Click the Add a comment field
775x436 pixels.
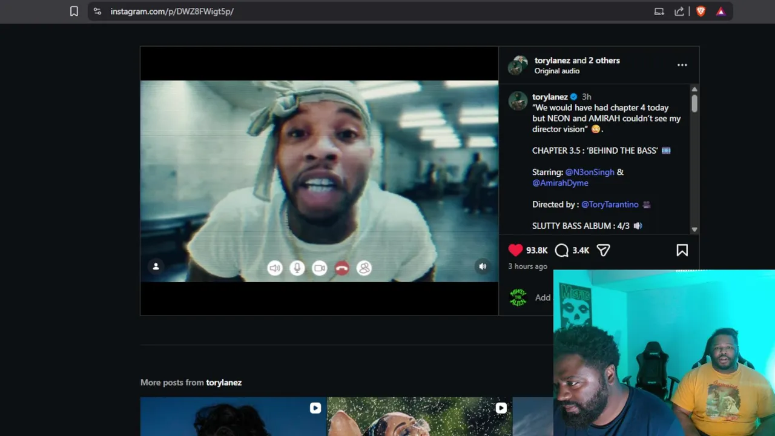click(543, 297)
